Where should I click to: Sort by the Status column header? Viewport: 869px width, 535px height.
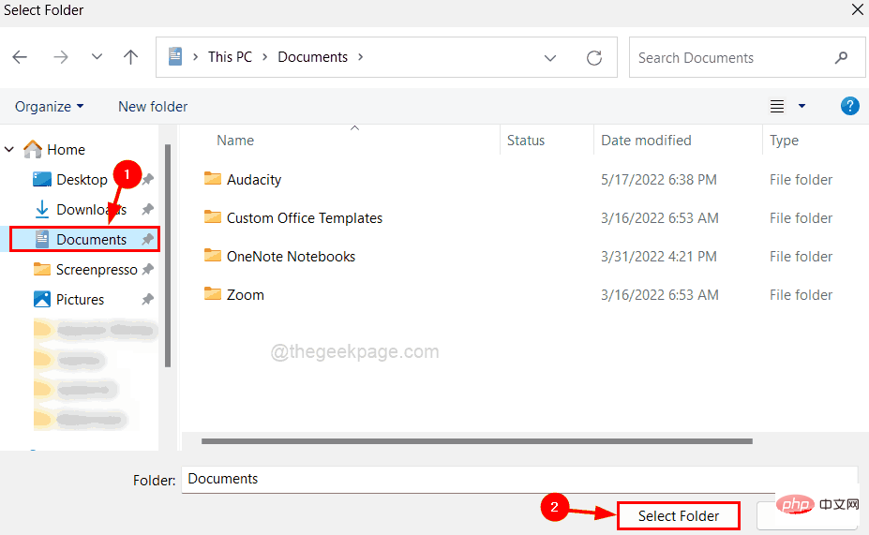pyautogui.click(x=525, y=141)
